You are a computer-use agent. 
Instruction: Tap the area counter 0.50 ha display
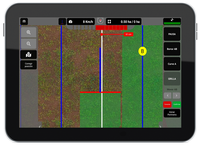124,22
